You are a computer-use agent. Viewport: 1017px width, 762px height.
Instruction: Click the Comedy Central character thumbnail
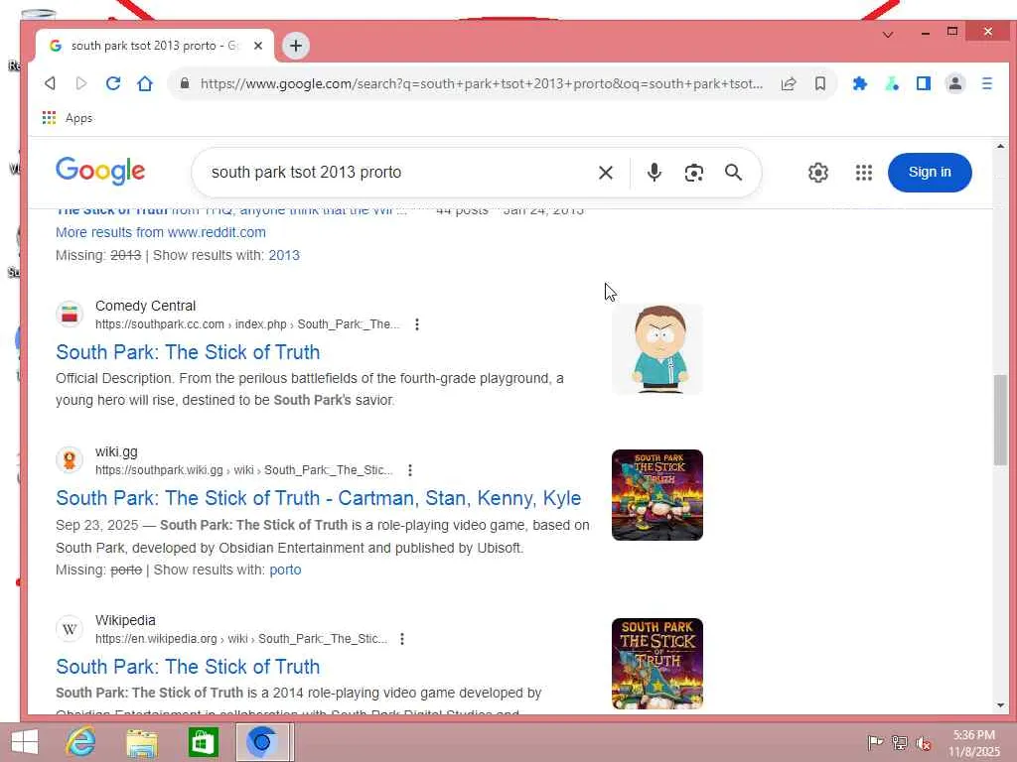tap(657, 349)
